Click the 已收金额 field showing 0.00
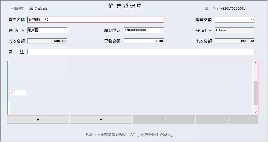Image resolution: width=268 pixels, height=142 pixels. 144,41
